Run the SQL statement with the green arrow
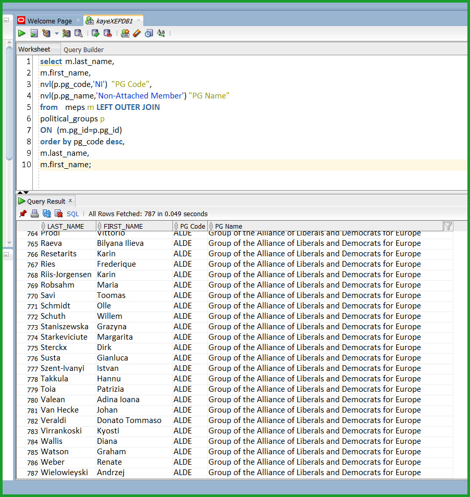This screenshot has width=470, height=497. (x=21, y=33)
